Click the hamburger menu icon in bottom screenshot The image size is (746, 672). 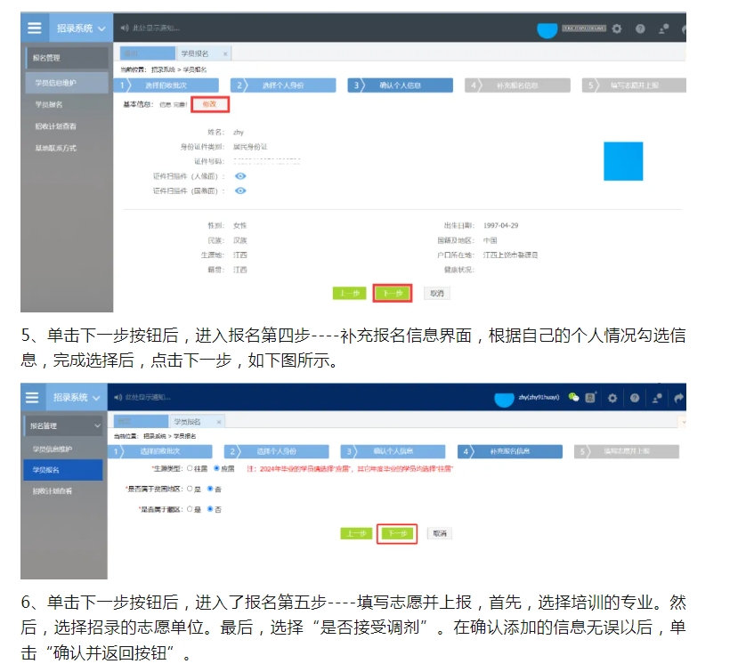(32, 397)
